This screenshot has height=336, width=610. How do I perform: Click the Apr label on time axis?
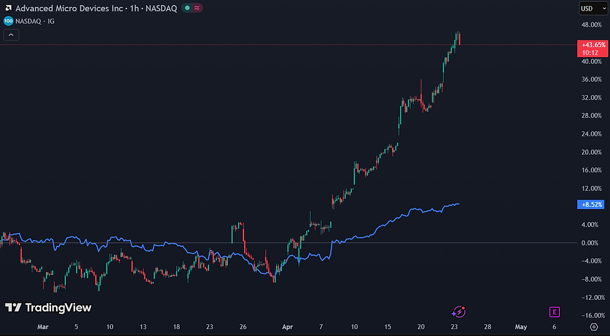click(287, 327)
